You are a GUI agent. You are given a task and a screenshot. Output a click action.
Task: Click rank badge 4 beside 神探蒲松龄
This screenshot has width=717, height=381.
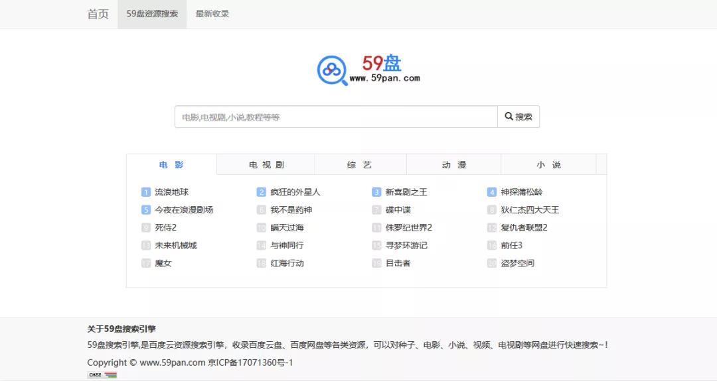coord(491,192)
